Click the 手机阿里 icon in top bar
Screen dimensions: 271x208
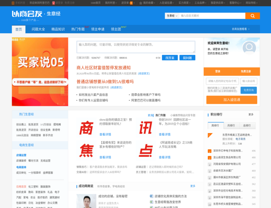[13, 3]
